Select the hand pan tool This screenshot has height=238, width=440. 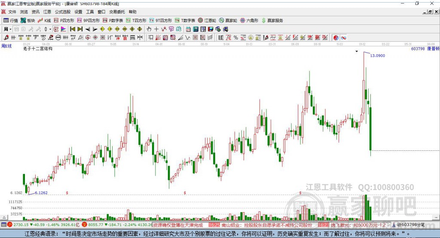tap(149, 29)
